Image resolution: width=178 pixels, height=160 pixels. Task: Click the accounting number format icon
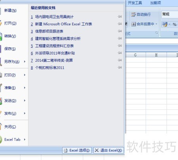coord(165,24)
